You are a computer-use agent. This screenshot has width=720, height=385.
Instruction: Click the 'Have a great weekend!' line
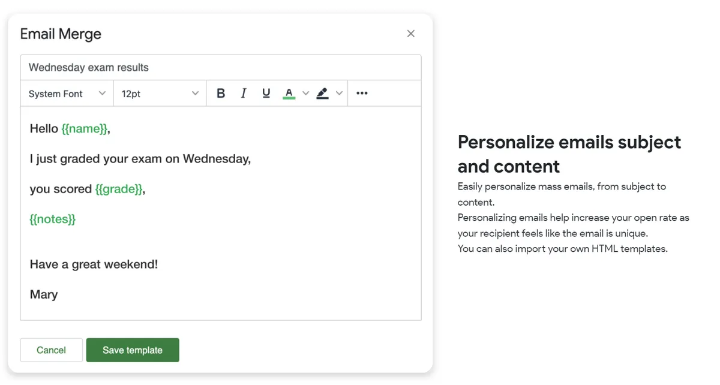[x=94, y=264]
